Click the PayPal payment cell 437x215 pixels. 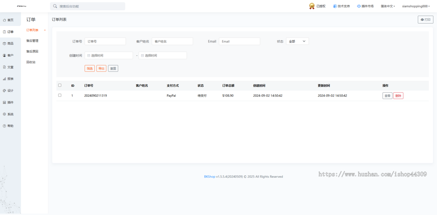172,96
